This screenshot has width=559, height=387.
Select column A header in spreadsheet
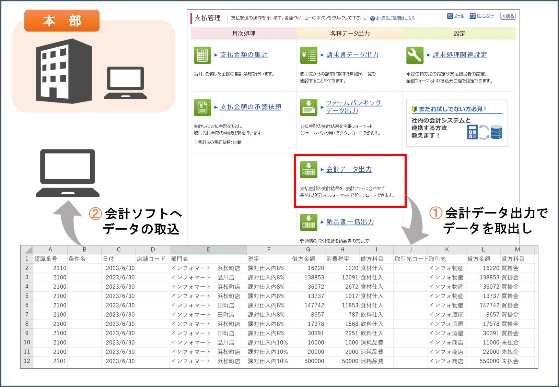[x=50, y=250]
